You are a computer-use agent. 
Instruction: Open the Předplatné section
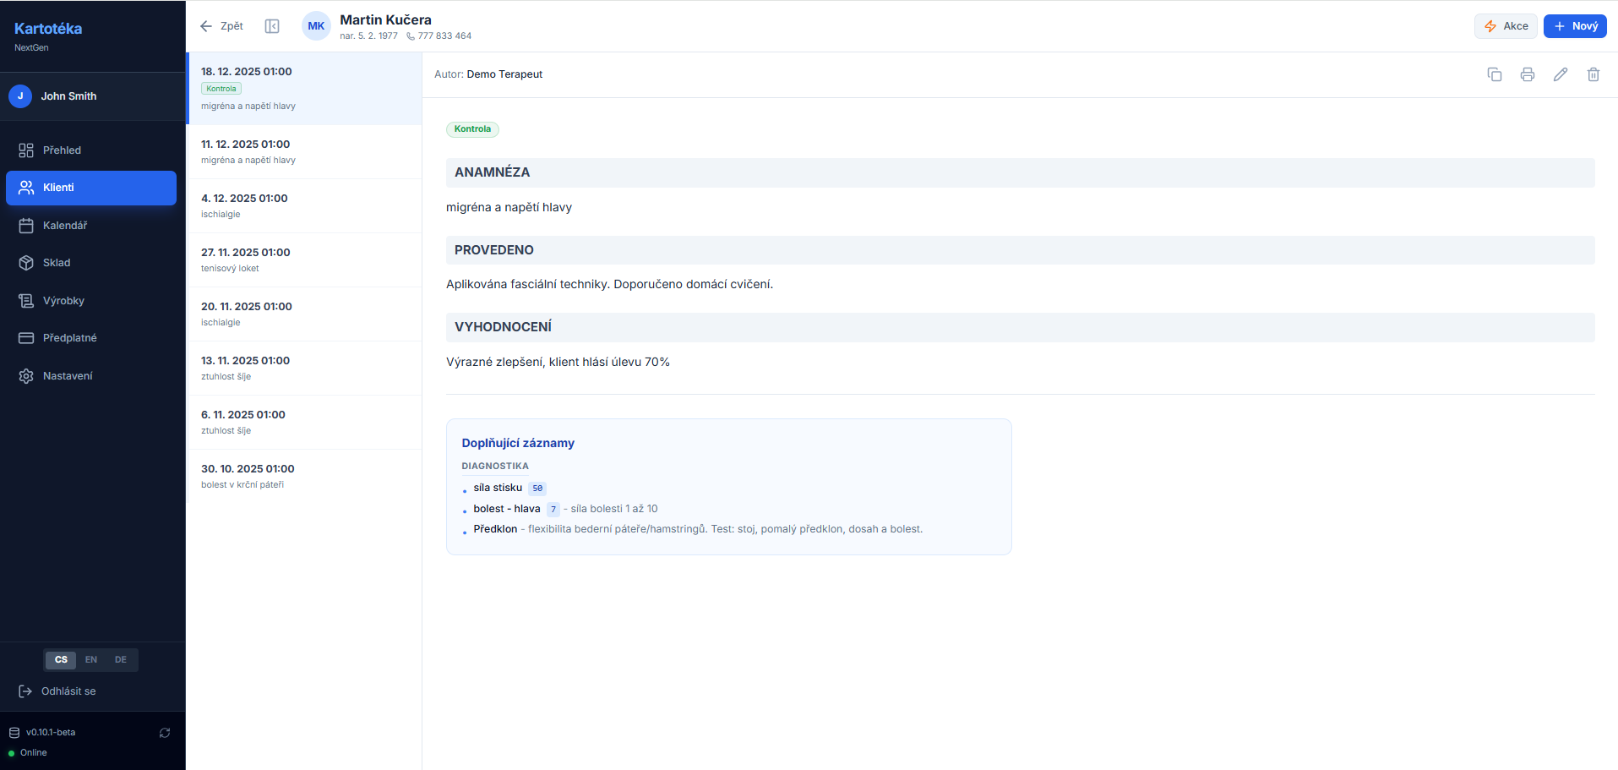[x=91, y=338]
